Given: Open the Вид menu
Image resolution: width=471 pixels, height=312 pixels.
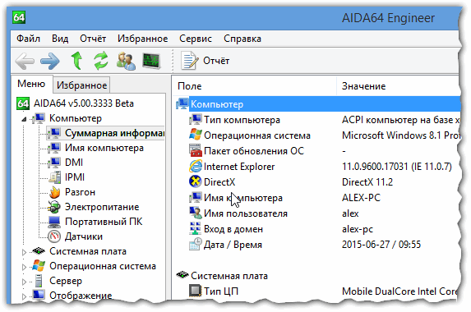Looking at the screenshot, I should click(60, 39).
